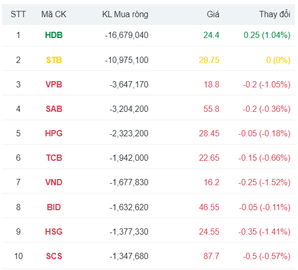Click the HPG price 28.45
The image size is (298, 270).
(x=209, y=133)
